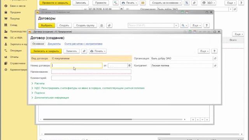Screen dimensions: 249x140
Task: Click Создать in Договоры window
Action: tap(64, 25)
